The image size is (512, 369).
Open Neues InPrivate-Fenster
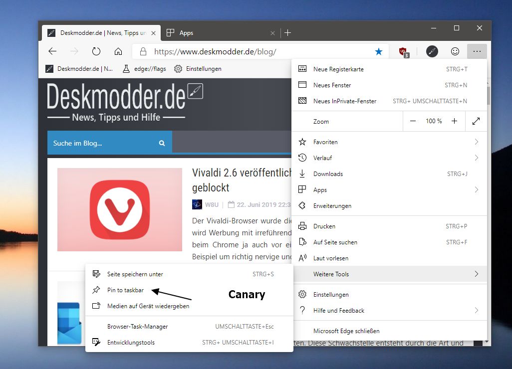click(x=389, y=101)
